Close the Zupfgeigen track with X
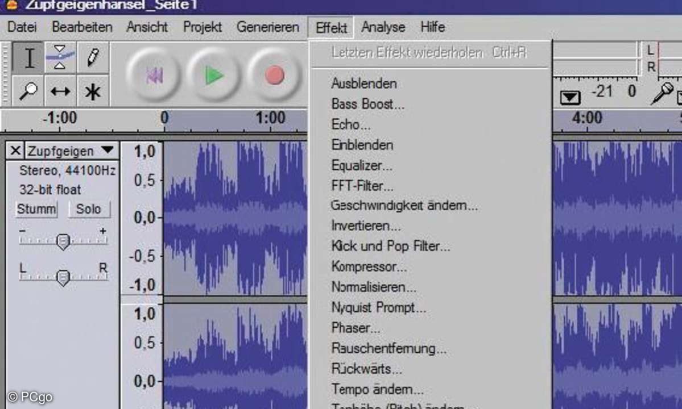This screenshot has width=682, height=409. 15,151
